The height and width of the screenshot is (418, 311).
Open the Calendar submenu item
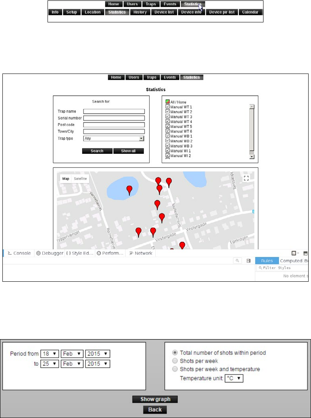point(250,12)
